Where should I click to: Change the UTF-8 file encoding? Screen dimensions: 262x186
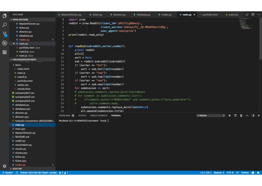pos(230,173)
